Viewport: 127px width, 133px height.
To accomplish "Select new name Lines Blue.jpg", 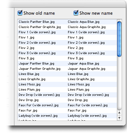I will click(x=78, y=74).
